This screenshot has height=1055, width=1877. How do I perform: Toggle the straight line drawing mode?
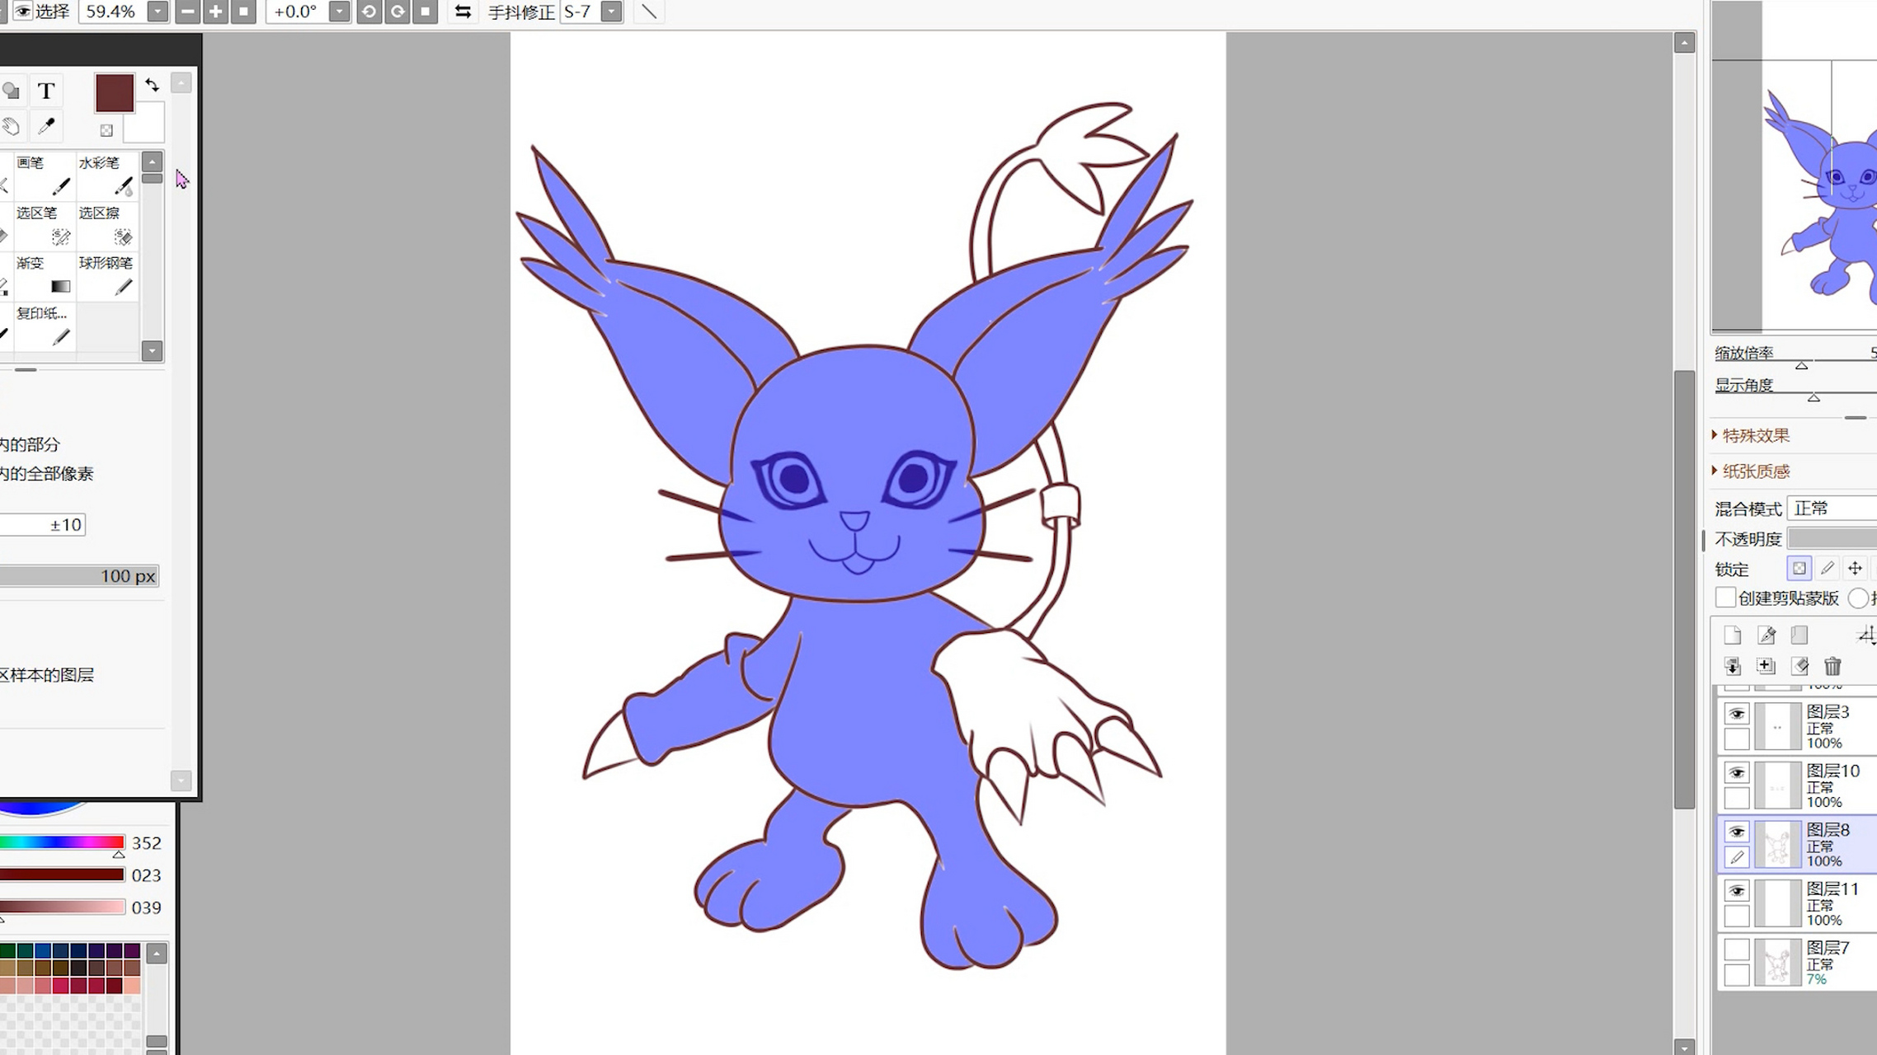649,12
